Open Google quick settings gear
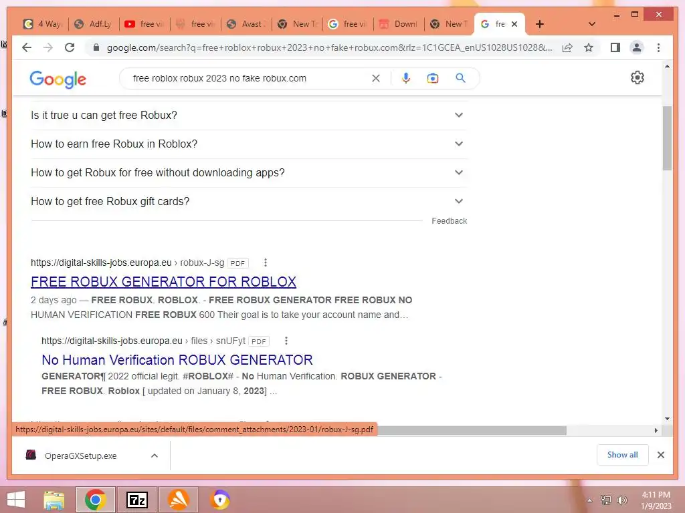This screenshot has height=513, width=685. tap(638, 77)
